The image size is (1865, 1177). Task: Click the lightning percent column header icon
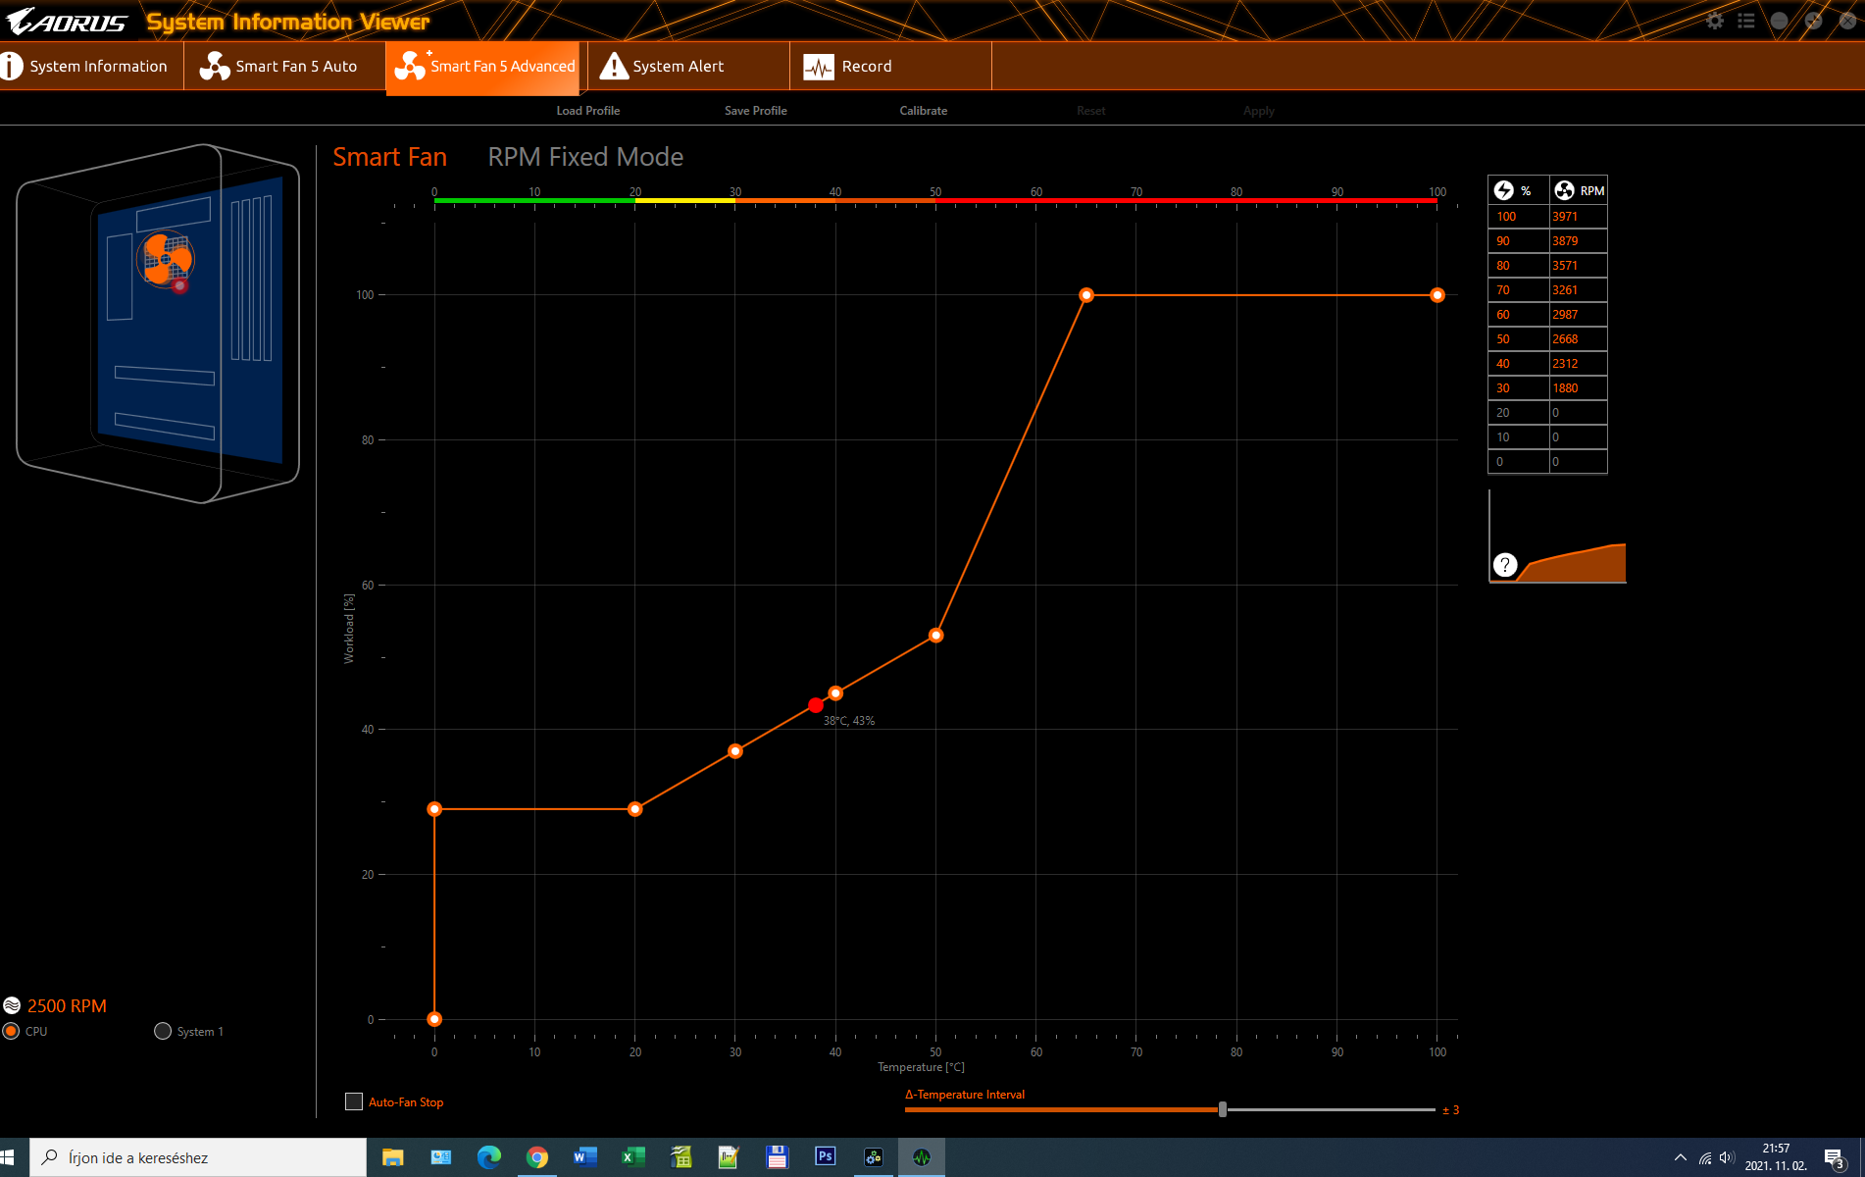tap(1504, 190)
